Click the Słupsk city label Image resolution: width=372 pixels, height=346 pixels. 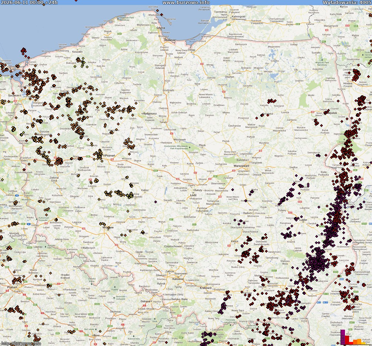[x=107, y=31]
